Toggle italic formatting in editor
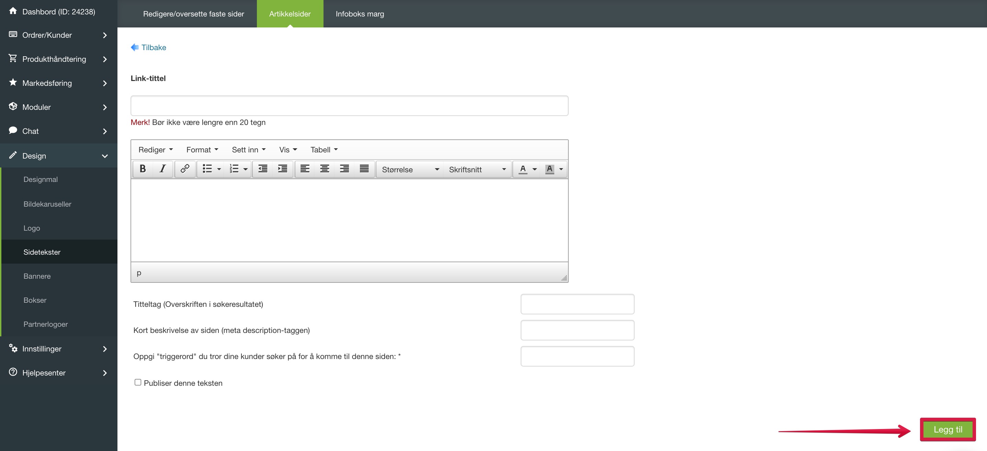Viewport: 987px width, 451px height. coord(162,169)
